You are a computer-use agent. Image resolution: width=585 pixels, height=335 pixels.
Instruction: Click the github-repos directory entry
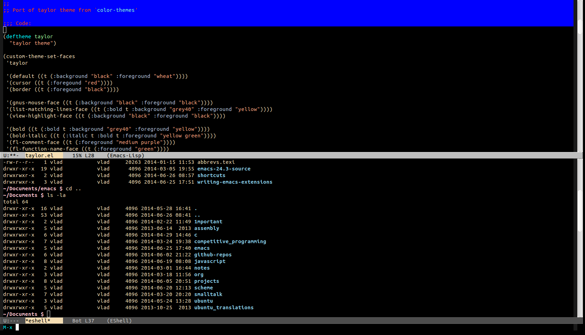pyautogui.click(x=213, y=255)
